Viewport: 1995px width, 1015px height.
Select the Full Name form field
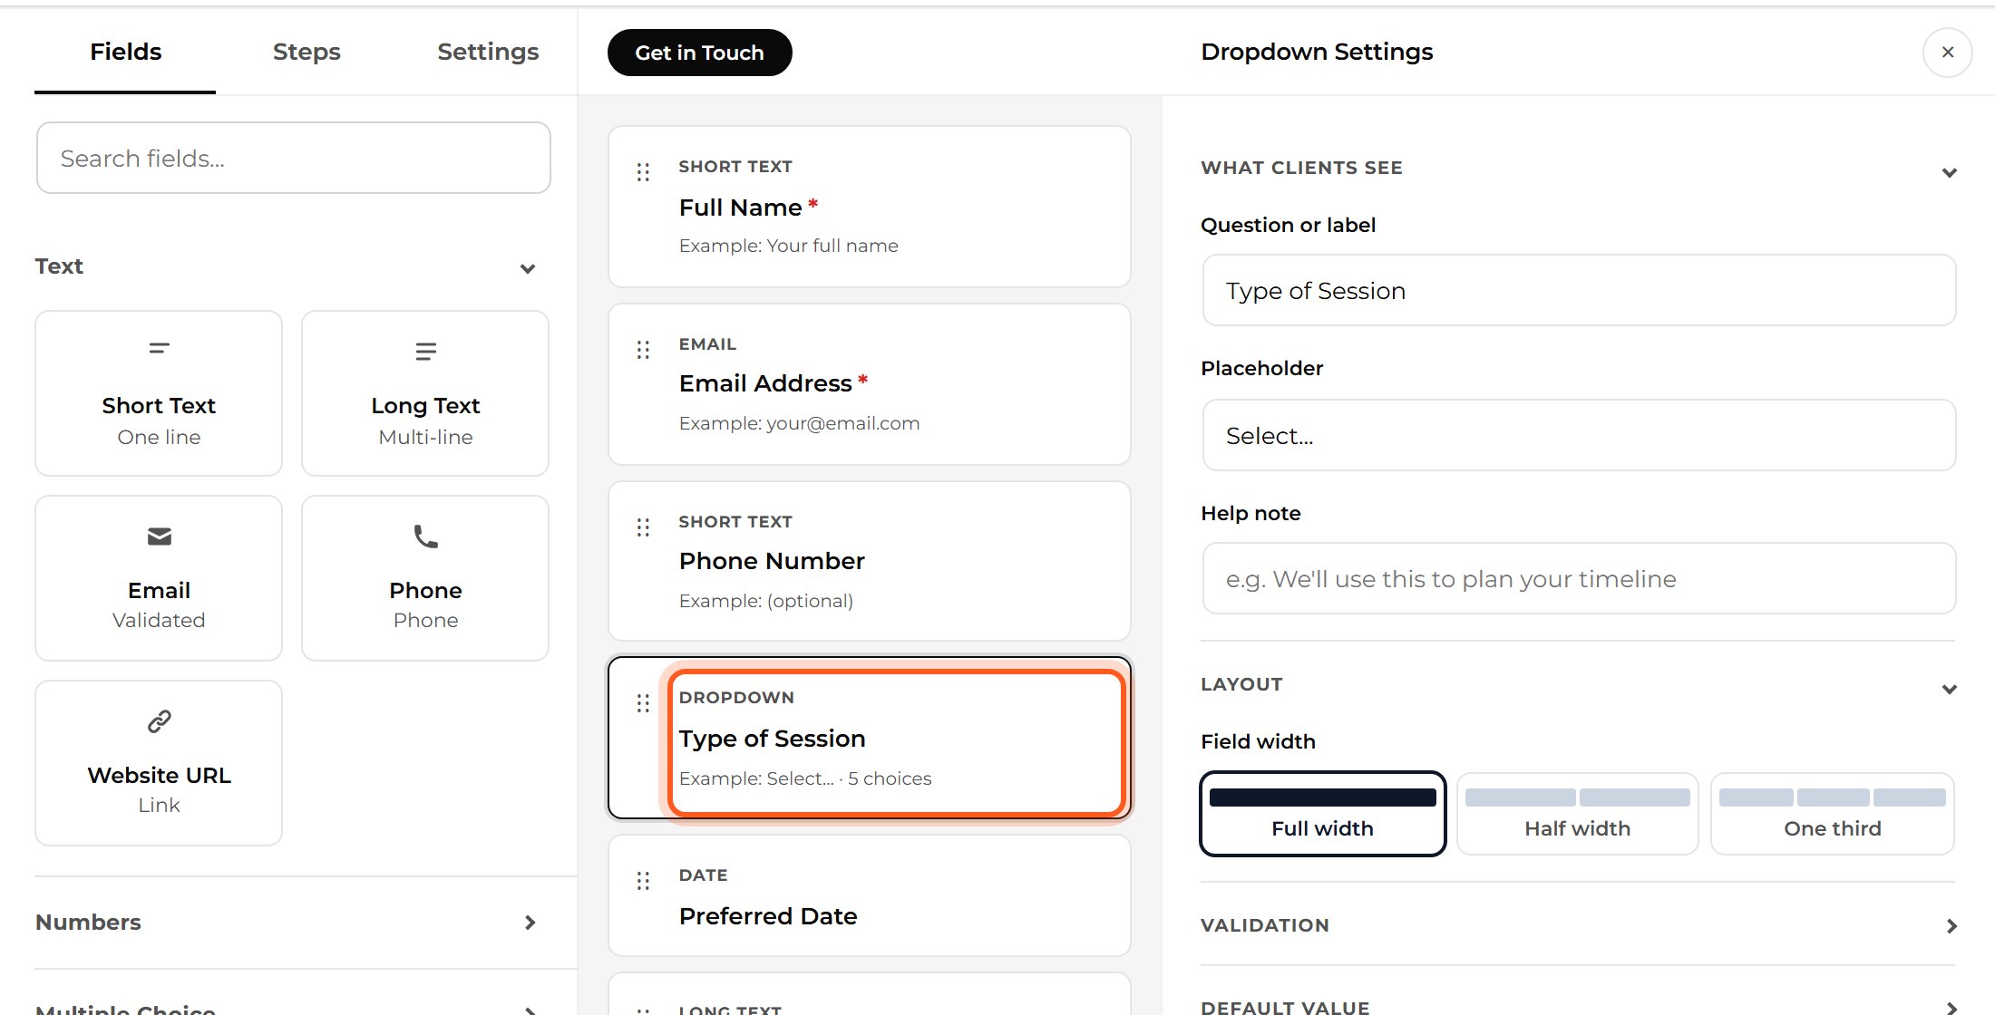coord(869,207)
